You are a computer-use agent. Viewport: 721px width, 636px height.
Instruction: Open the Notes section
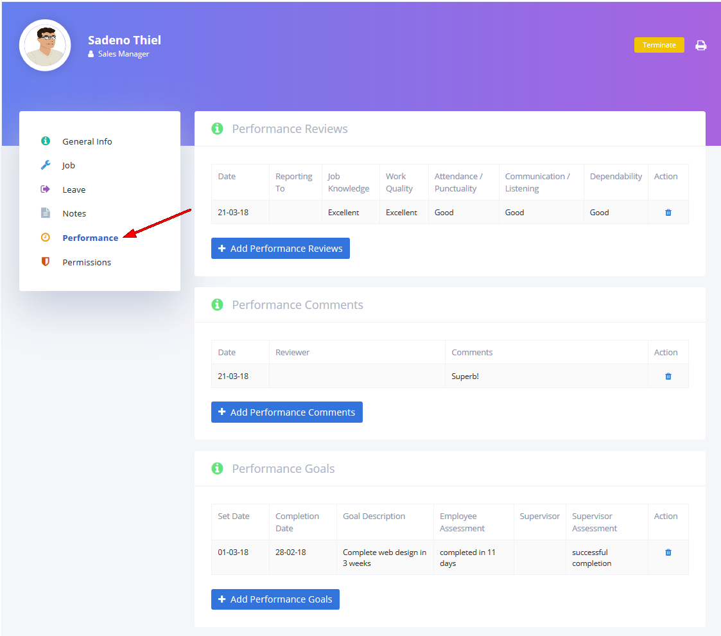tap(74, 213)
